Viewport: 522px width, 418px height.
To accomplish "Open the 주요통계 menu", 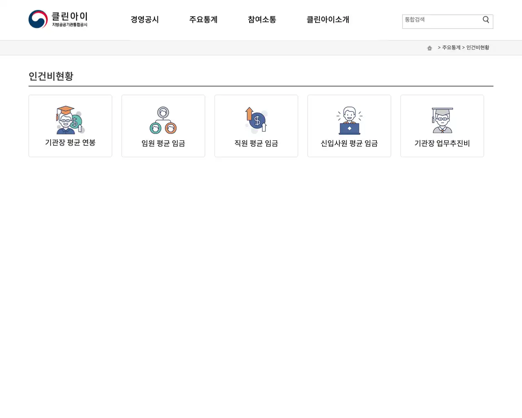I will tap(203, 20).
